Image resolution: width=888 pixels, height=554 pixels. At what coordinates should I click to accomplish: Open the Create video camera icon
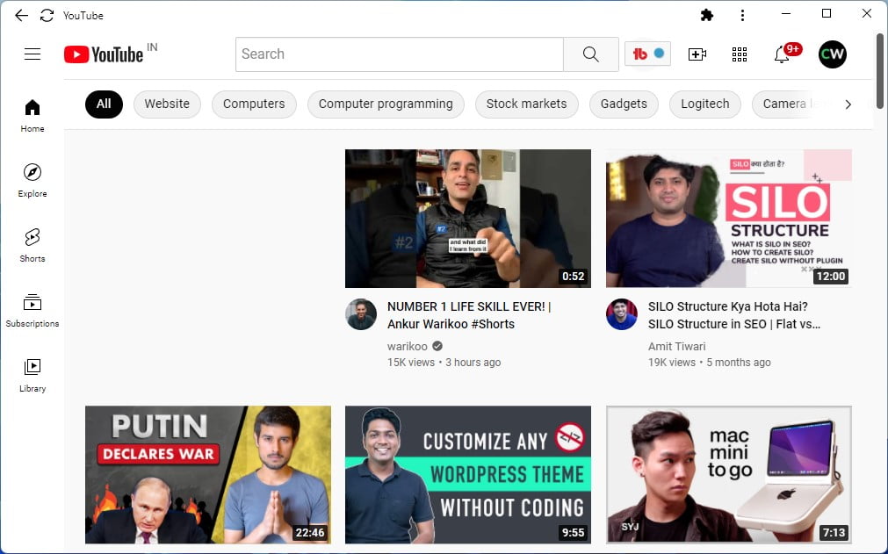click(697, 54)
